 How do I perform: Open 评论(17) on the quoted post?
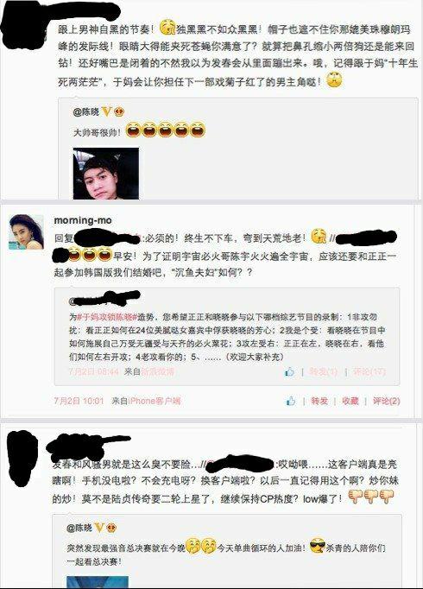(x=369, y=372)
